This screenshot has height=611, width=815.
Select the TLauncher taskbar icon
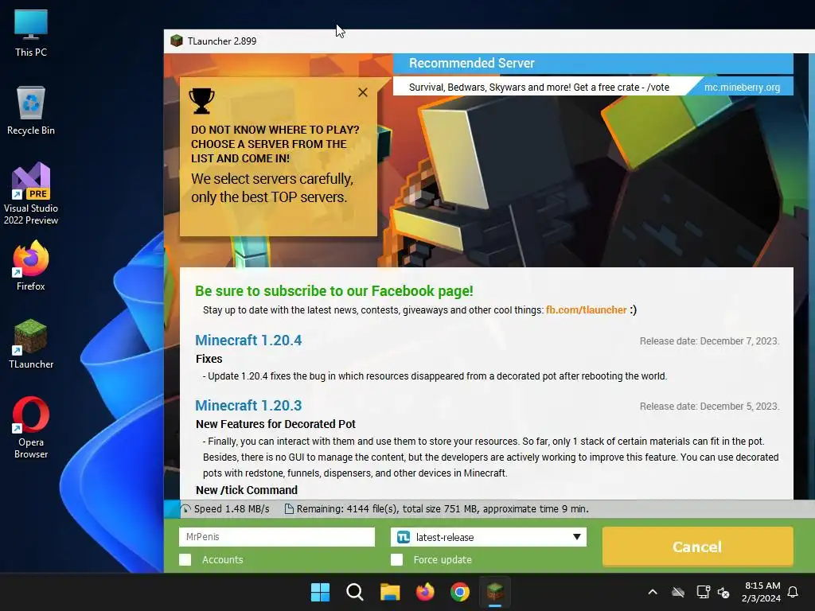point(495,592)
